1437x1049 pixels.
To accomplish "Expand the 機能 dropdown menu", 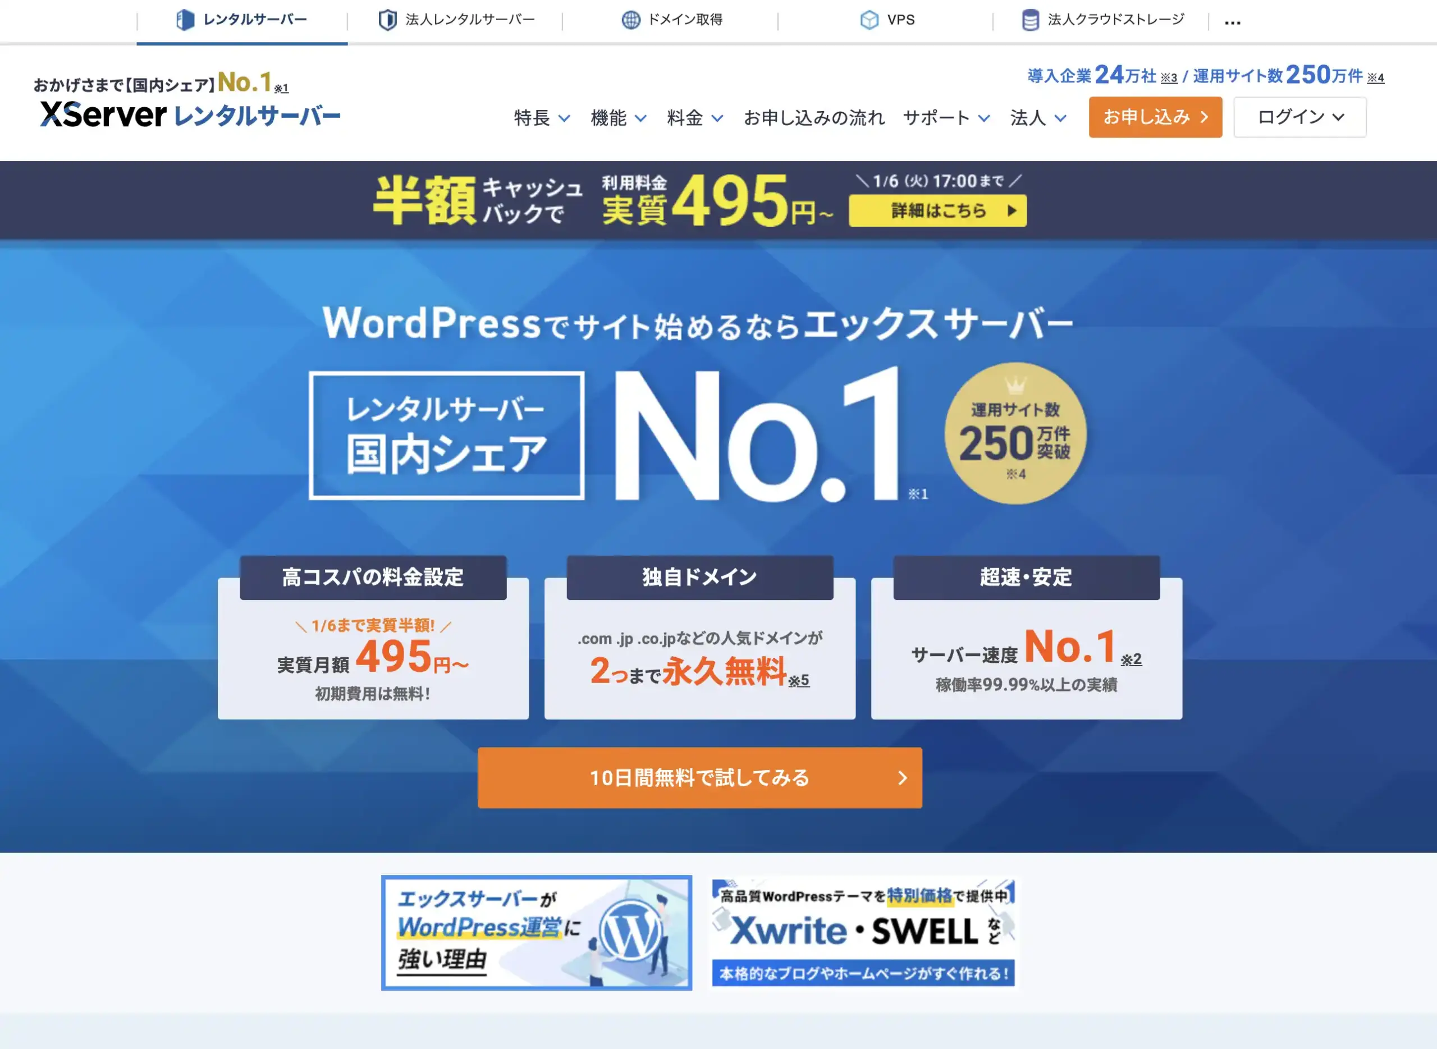I will pyautogui.click(x=619, y=117).
